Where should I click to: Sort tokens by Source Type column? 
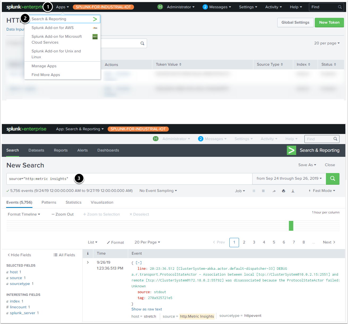[270, 64]
